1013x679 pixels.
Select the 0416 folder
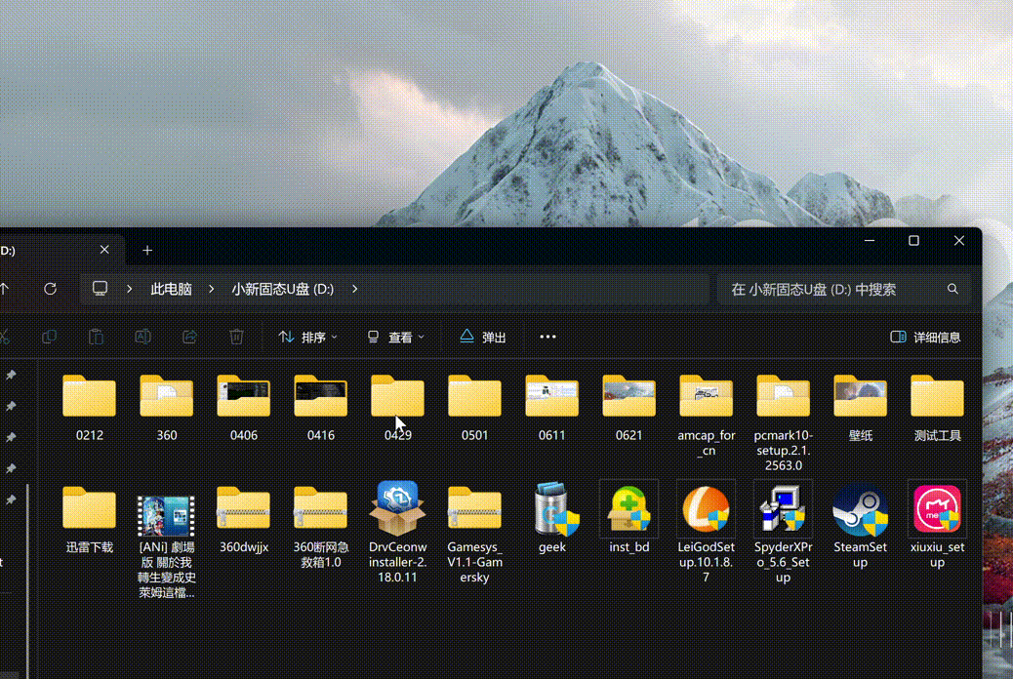coord(320,407)
